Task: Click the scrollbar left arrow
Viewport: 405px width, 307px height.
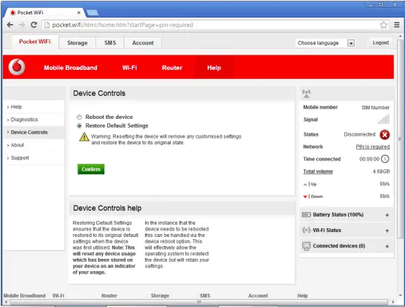Action: [x=6, y=302]
